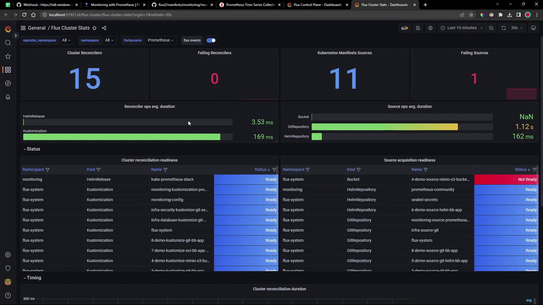Open Last 15 minutes time picker
Image resolution: width=543 pixels, height=305 pixels.
pos(462,28)
